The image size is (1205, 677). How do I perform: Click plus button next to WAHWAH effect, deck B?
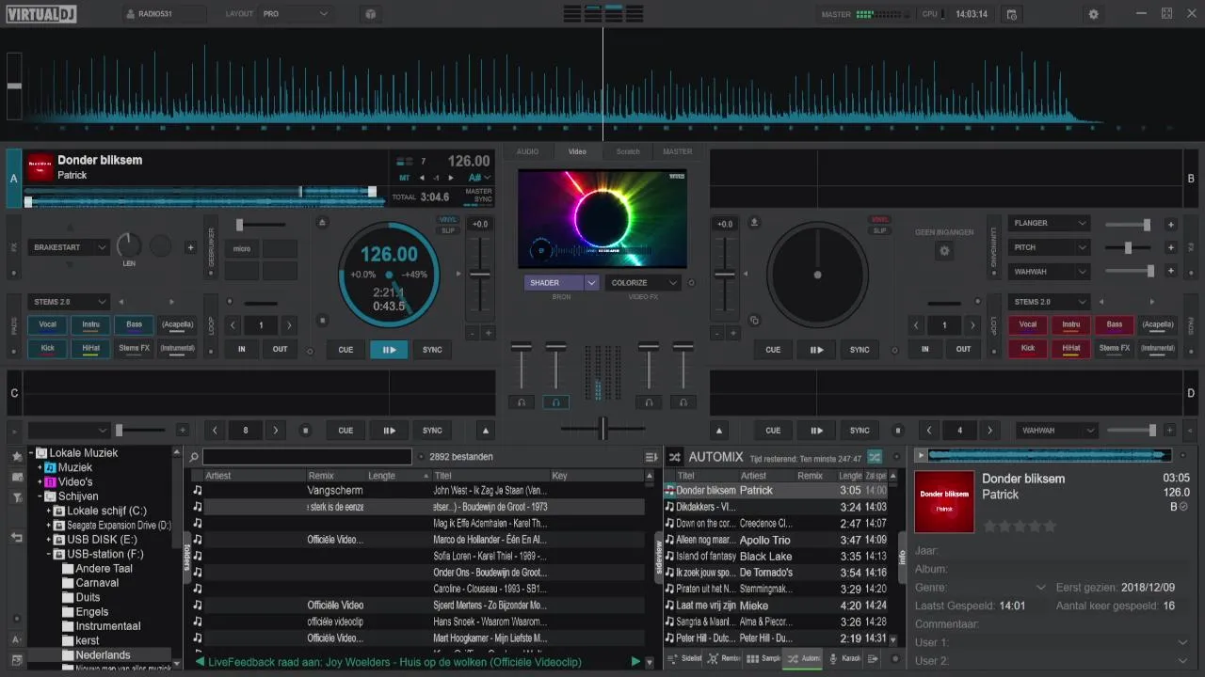(1171, 271)
